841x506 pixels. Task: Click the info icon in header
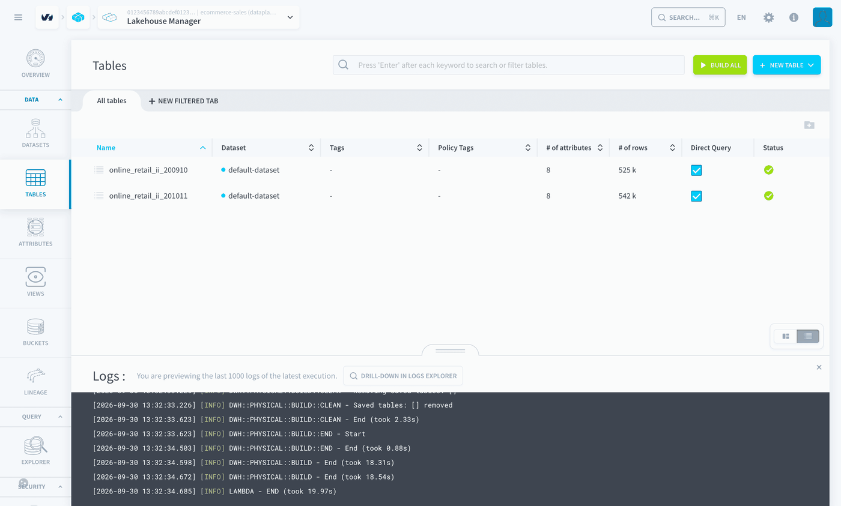[x=794, y=17]
